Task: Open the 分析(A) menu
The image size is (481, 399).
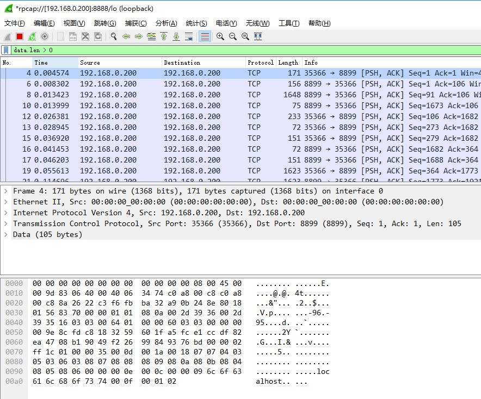Action: click(x=166, y=23)
